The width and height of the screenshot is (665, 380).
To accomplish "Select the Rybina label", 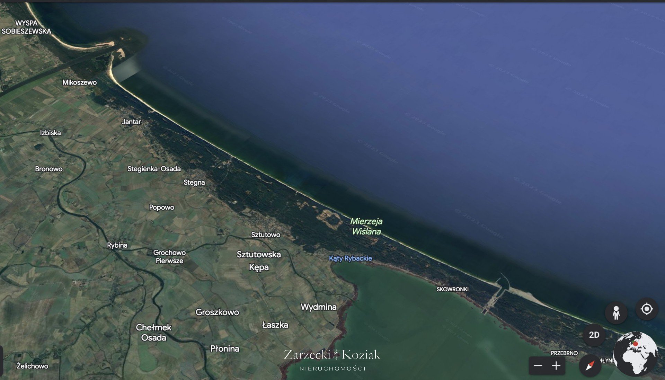I will pos(117,245).
